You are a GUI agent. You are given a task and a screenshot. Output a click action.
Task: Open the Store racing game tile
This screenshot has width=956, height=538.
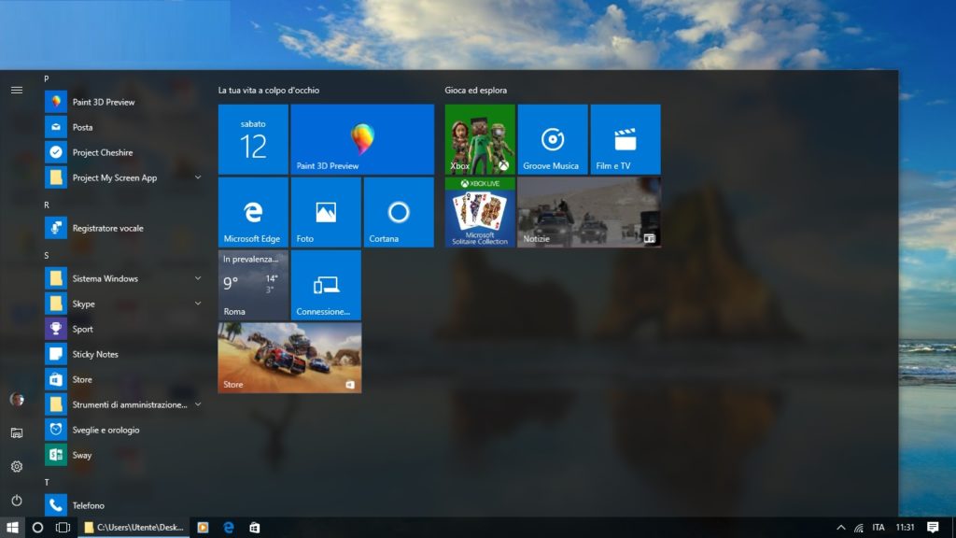point(289,358)
